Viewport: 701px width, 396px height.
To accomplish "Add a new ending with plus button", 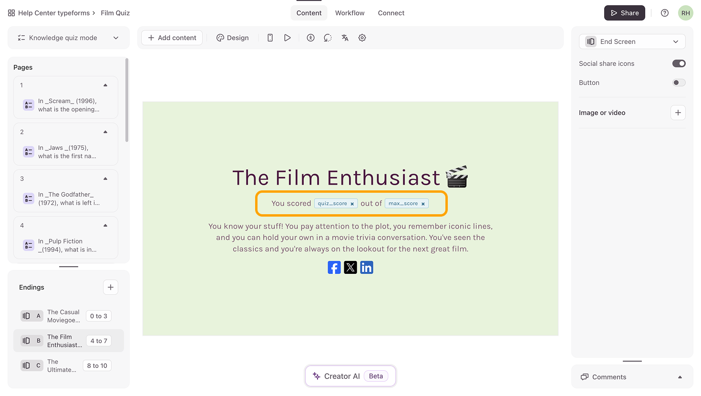I will 111,287.
